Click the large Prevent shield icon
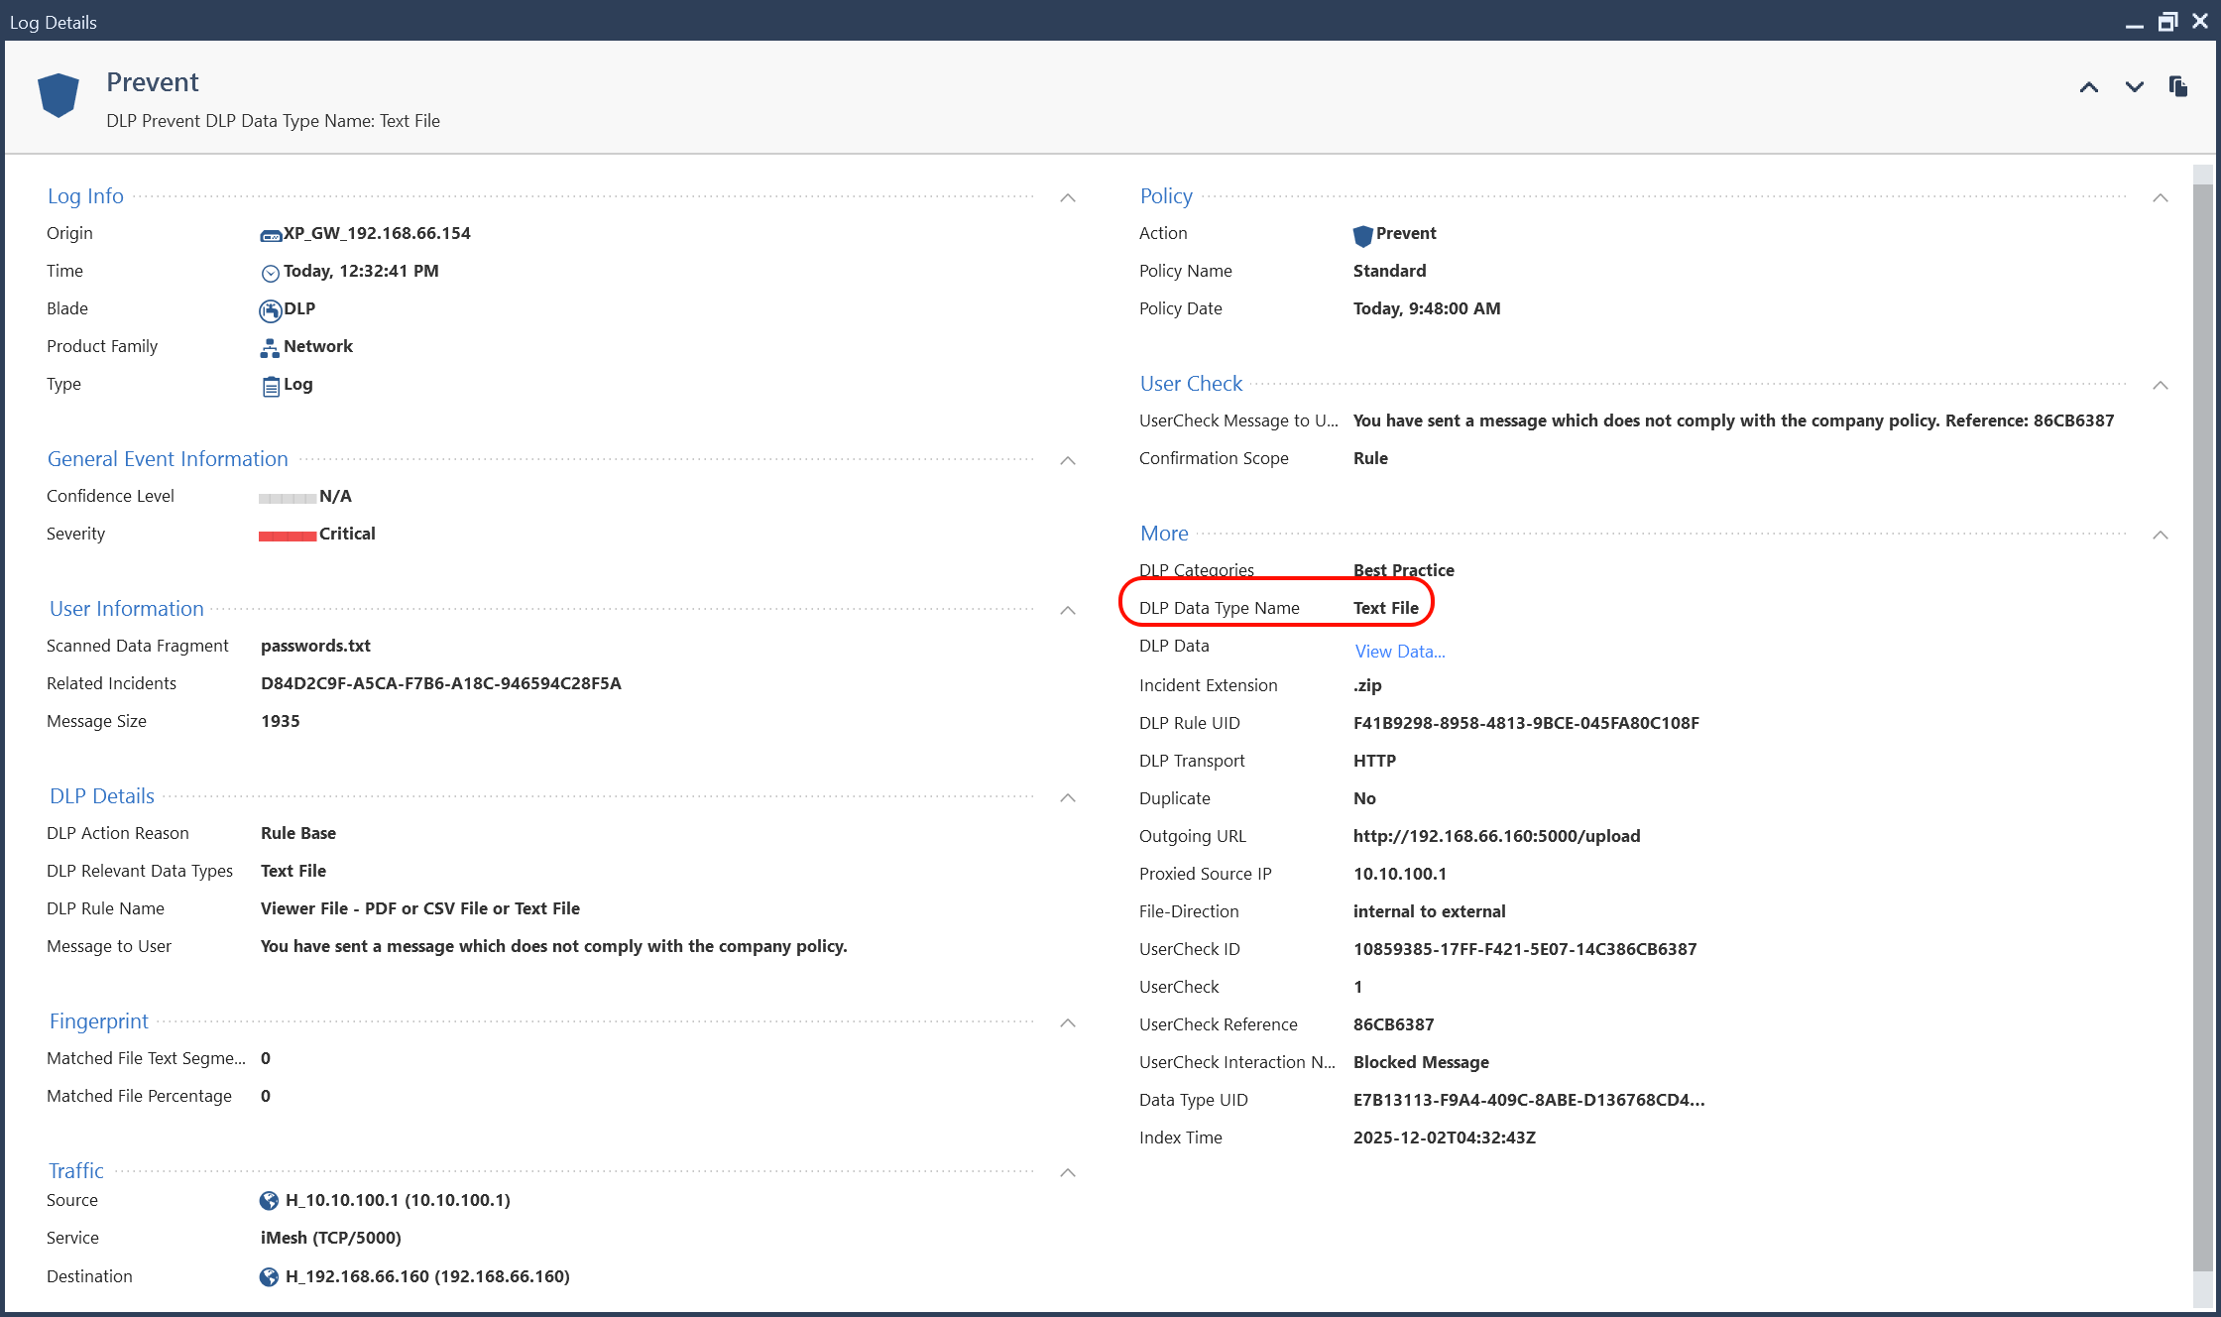The image size is (2221, 1317). 58,95
